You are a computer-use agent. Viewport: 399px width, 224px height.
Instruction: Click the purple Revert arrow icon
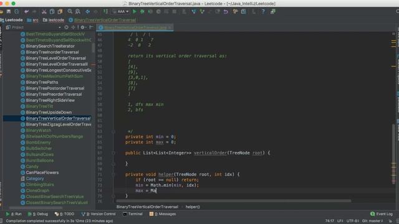226,12
